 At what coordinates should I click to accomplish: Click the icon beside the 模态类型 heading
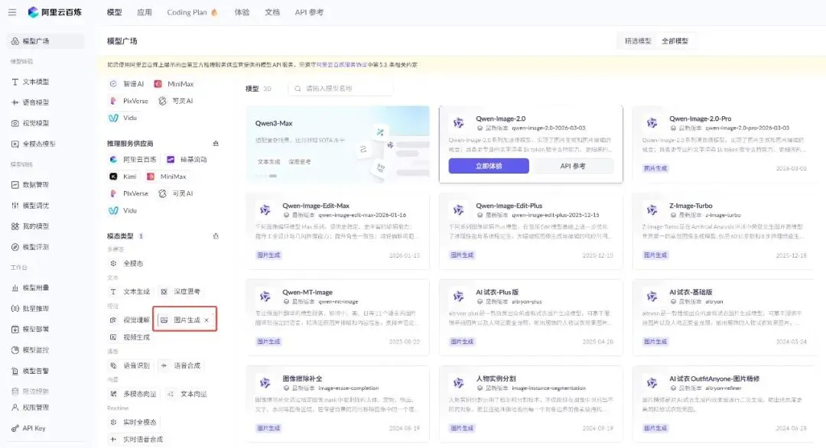216,236
